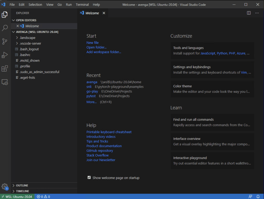Open recent go-play folder link
The image size is (264, 199).
(x=92, y=92)
